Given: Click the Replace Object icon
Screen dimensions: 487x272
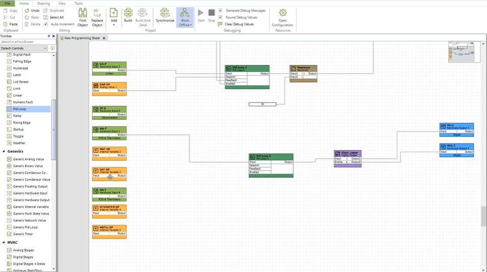Looking at the screenshot, I should (x=97, y=13).
